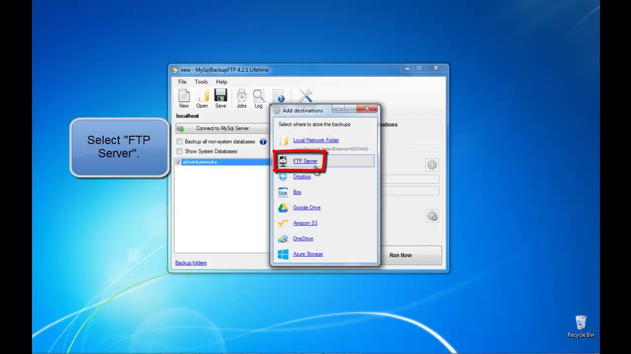Image resolution: width=631 pixels, height=354 pixels.
Task: Click the lower input field in the main window
Action: [409, 190]
